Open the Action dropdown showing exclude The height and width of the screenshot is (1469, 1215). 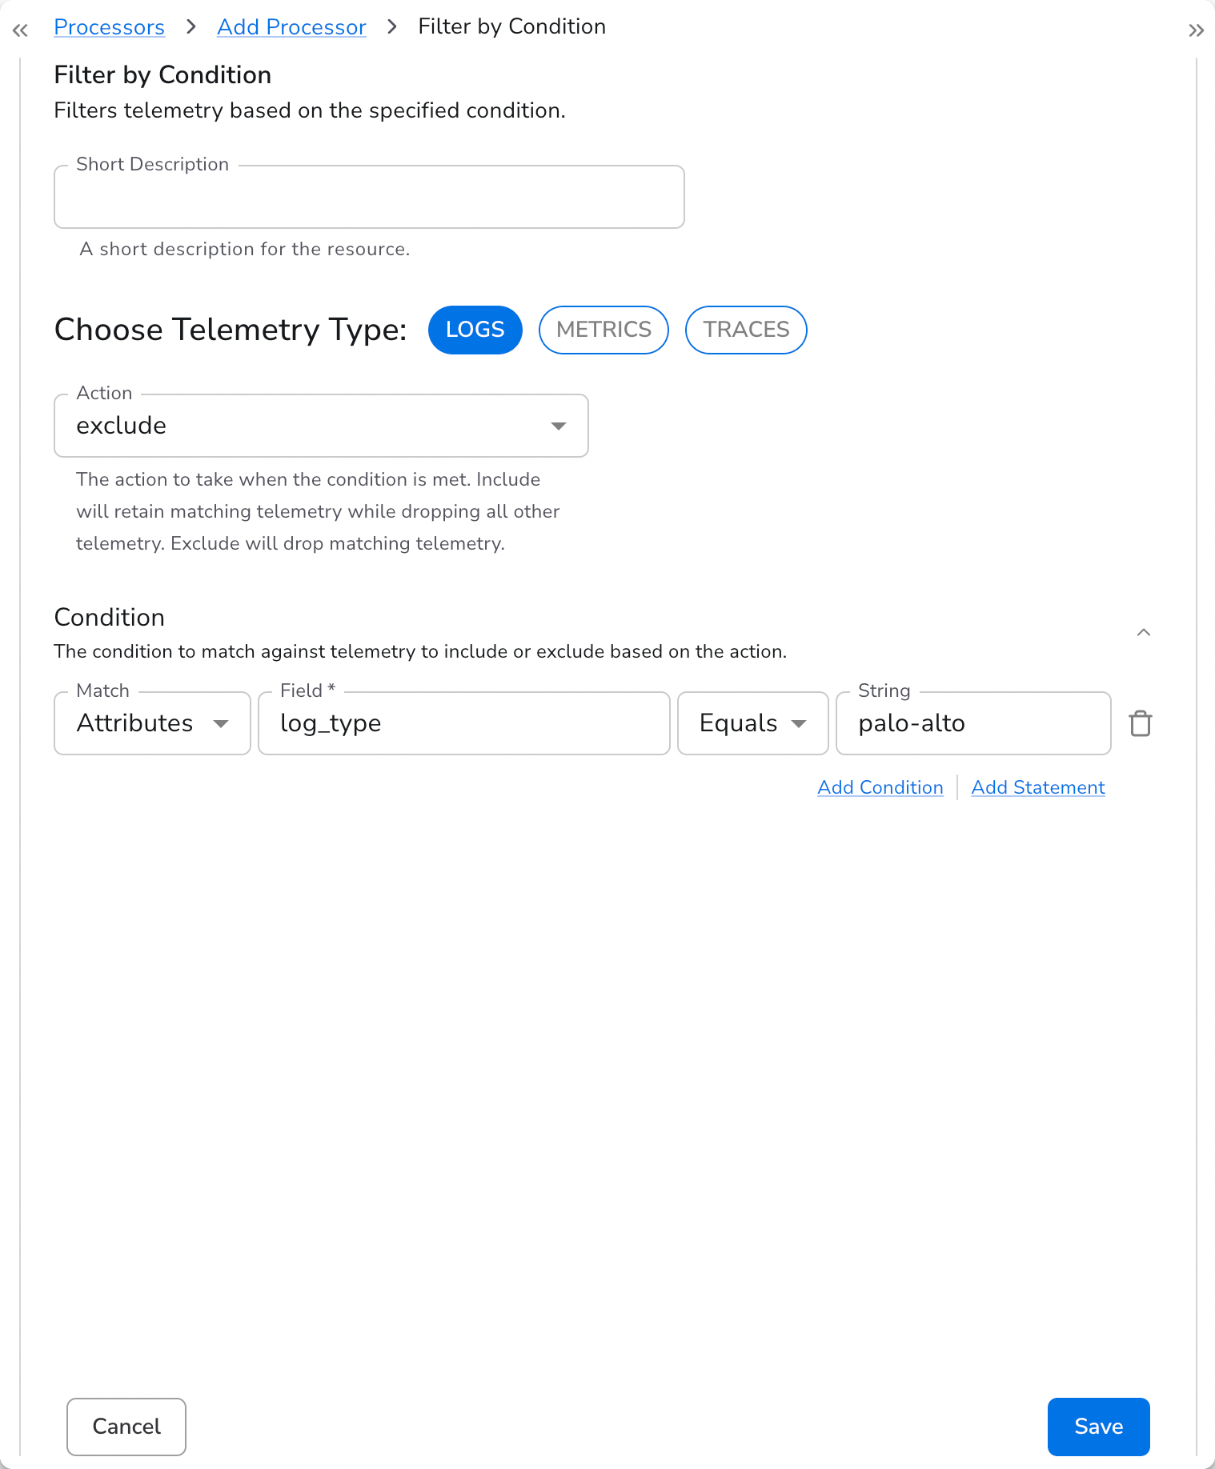coord(320,426)
